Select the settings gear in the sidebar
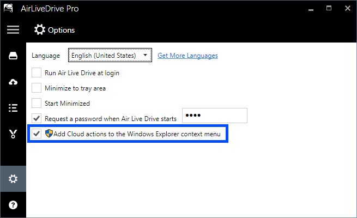The image size is (357, 218). click(x=13, y=179)
